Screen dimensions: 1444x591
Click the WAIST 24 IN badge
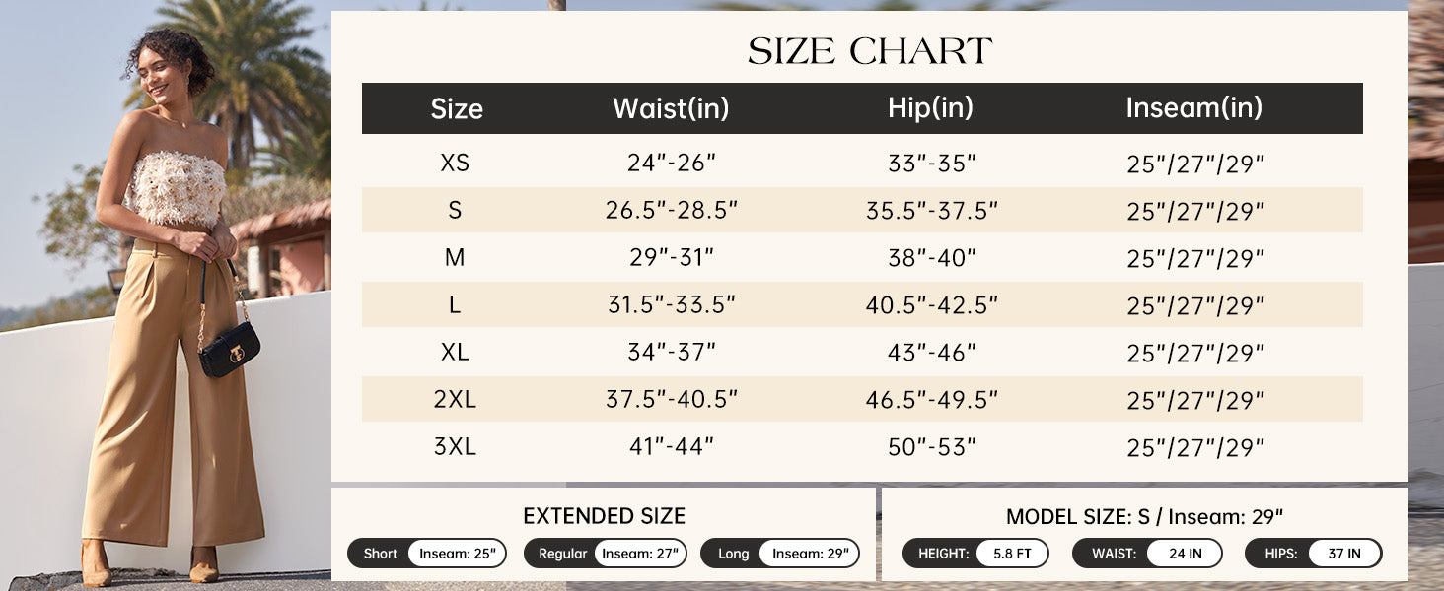(x=1147, y=554)
